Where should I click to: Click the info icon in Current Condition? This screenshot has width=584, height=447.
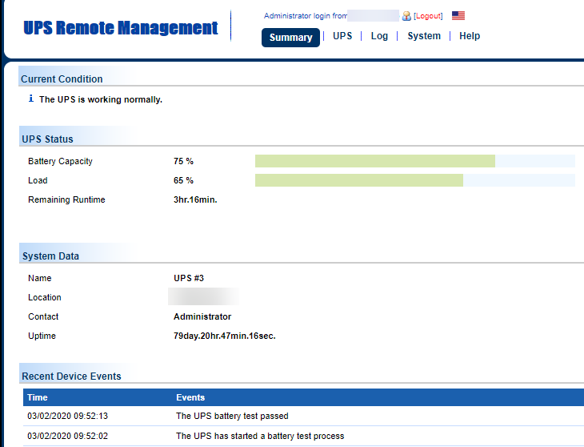pyautogui.click(x=30, y=99)
